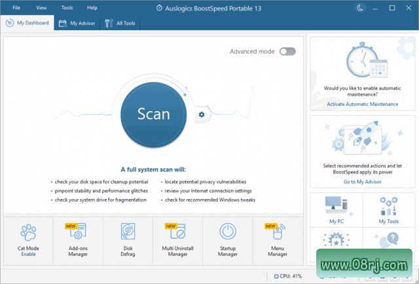
Task: Toggle Advanced mode switch
Action: (287, 51)
